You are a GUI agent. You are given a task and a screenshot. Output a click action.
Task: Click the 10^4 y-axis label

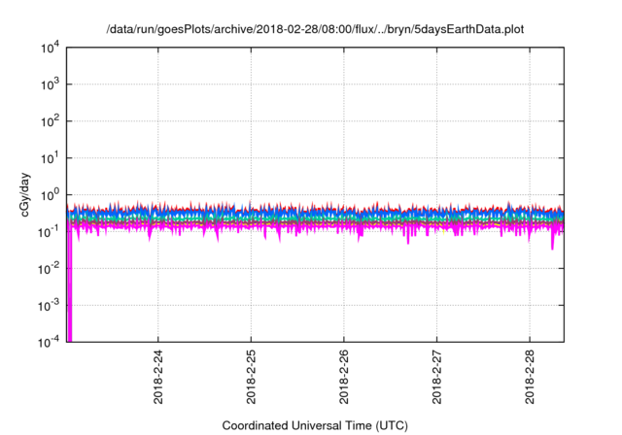point(50,49)
